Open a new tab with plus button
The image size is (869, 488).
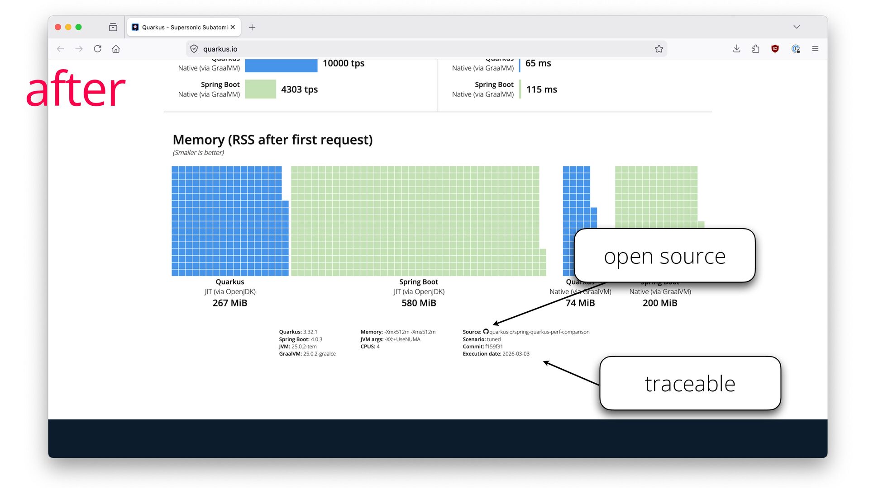click(x=252, y=28)
